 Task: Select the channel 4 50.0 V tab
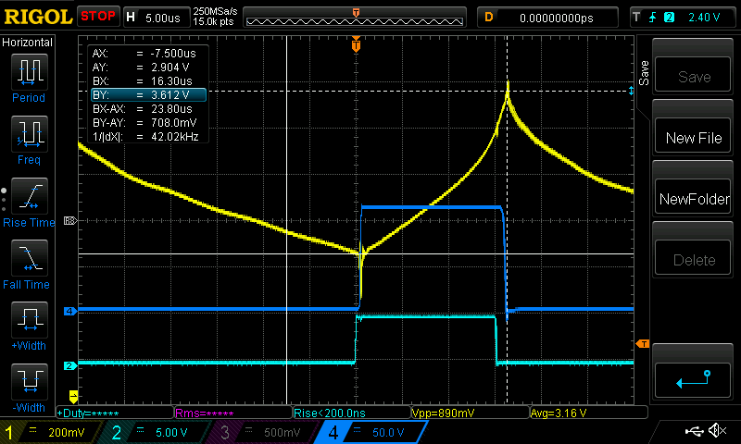click(x=369, y=432)
